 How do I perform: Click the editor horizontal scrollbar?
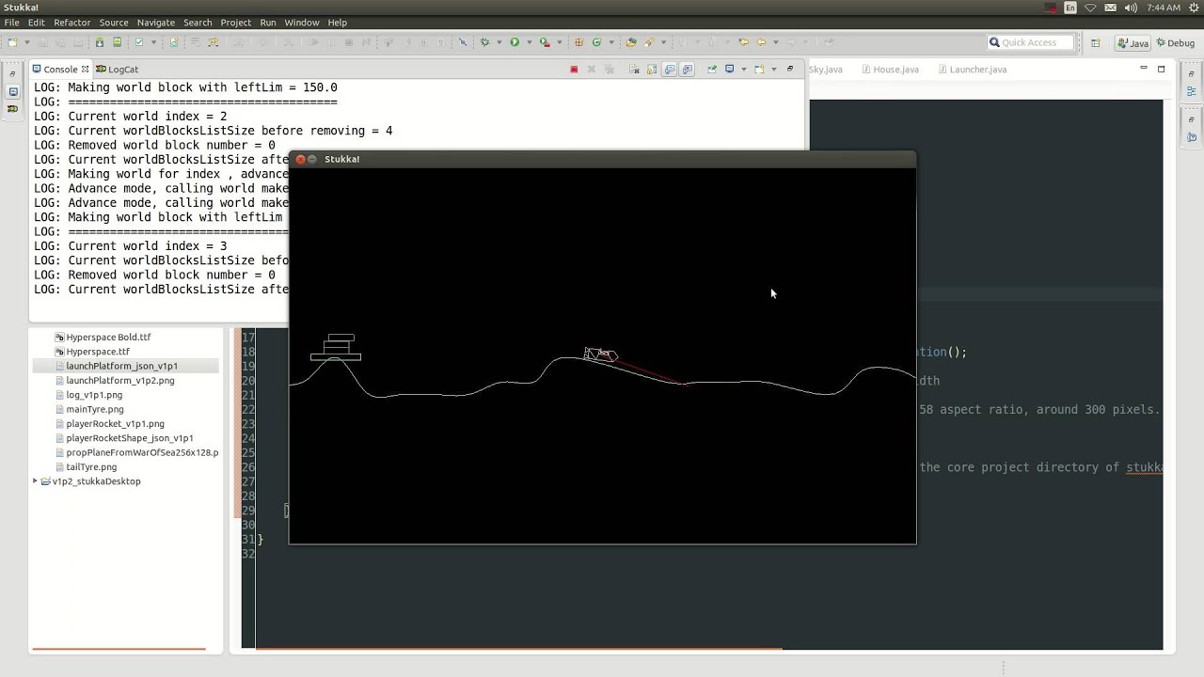(x=518, y=648)
